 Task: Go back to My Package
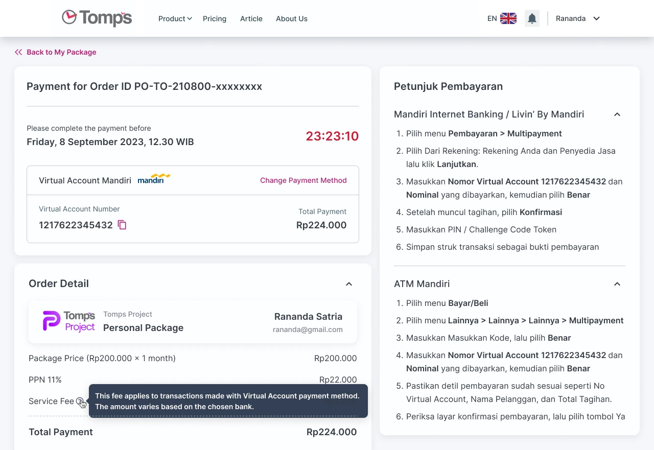61,52
